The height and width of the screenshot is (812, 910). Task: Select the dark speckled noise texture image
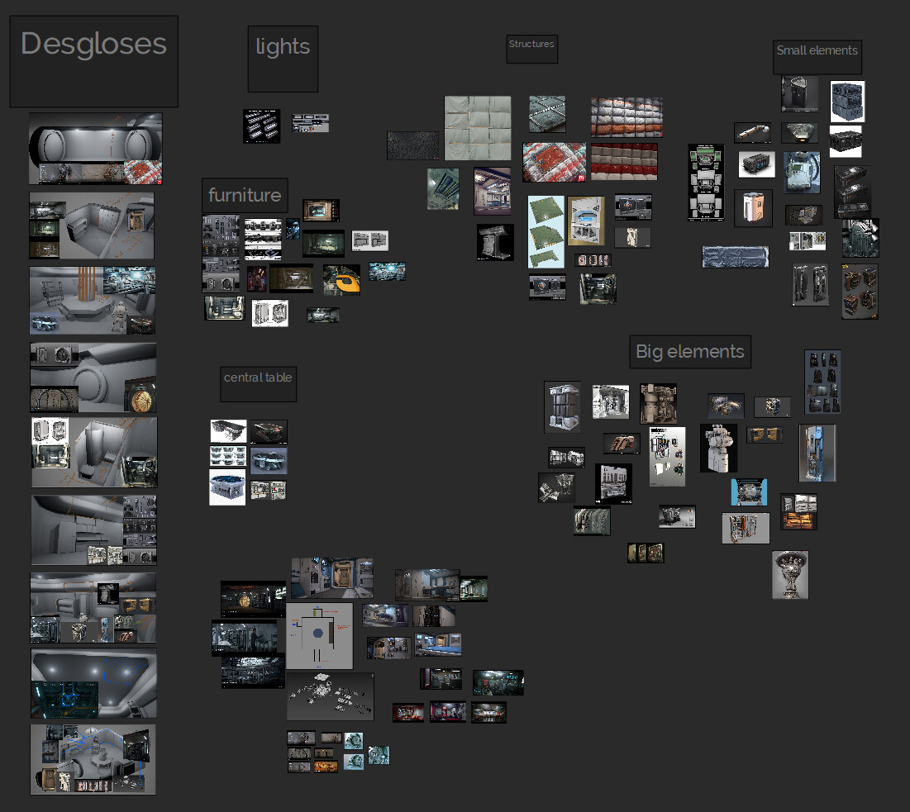point(412,145)
